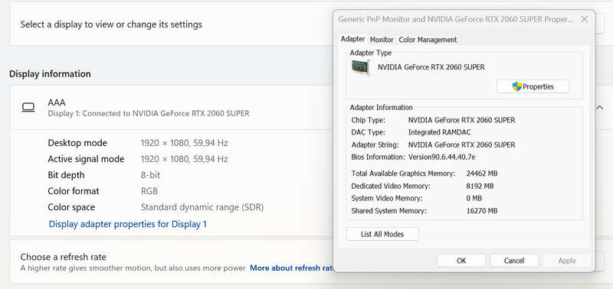
Task: Click the AAA display monitor icon
Action: click(28, 108)
